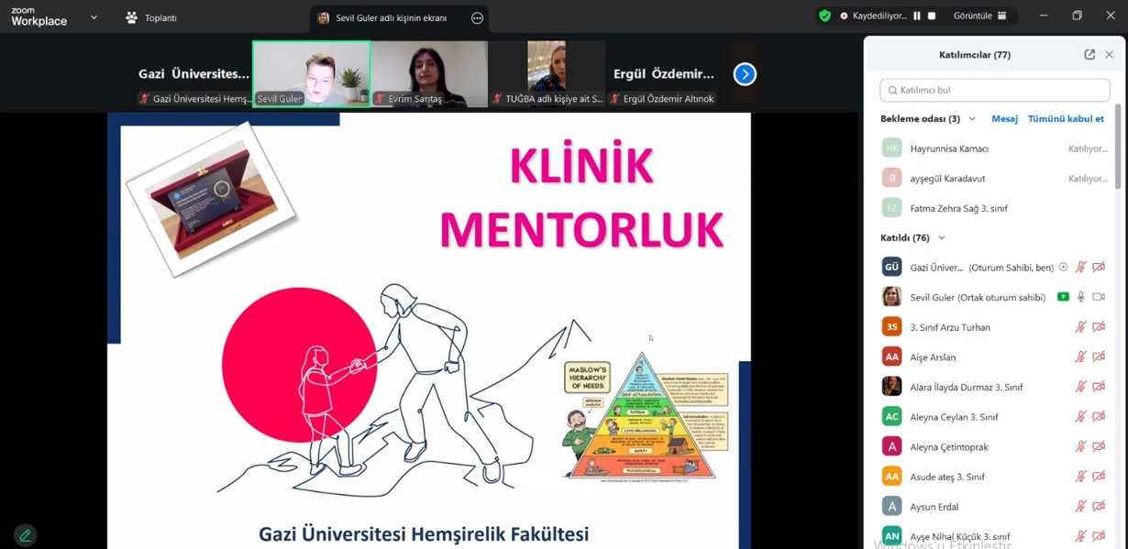Open the Görüntüle view menu
Screen dimensions: 1128x549
[x=979, y=16]
